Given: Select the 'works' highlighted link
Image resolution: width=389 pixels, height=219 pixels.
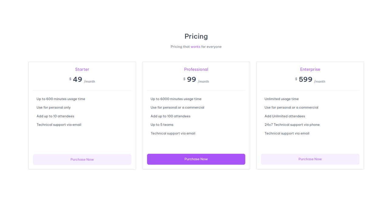Looking at the screenshot, I should pyautogui.click(x=195, y=47).
